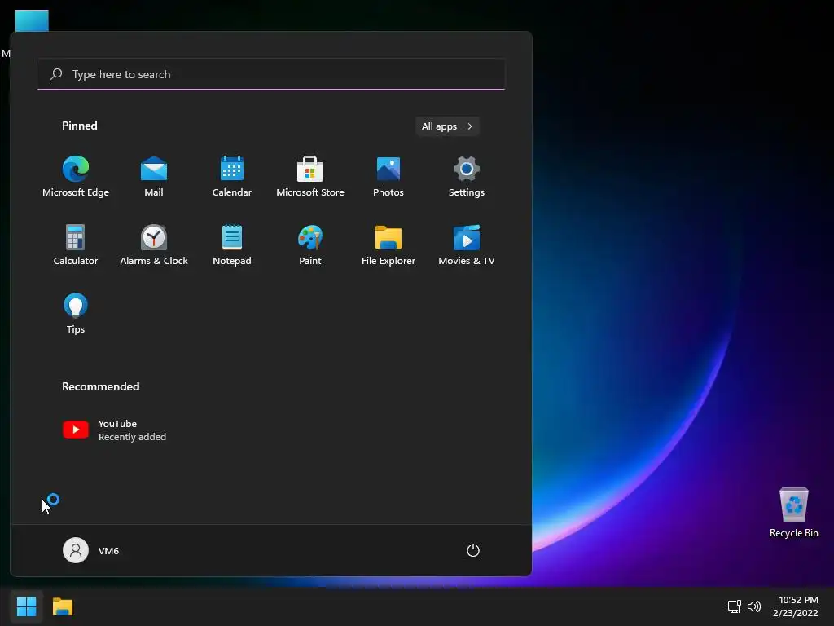Click the Windows Start button on taskbar
This screenshot has width=834, height=626.
[x=27, y=606]
